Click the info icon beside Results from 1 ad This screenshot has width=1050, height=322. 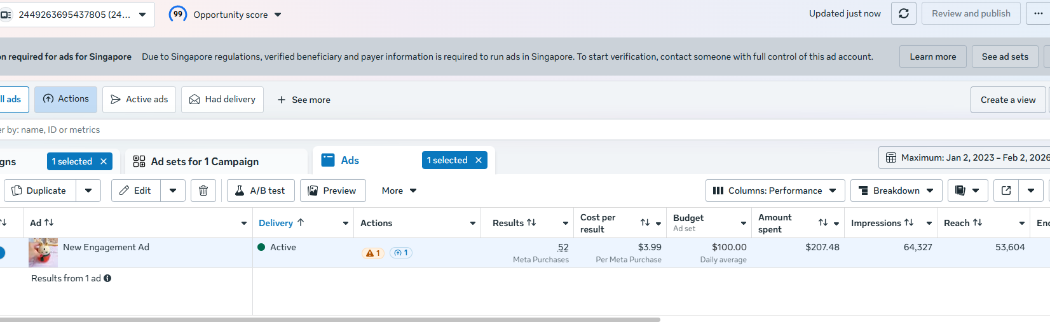click(x=107, y=278)
